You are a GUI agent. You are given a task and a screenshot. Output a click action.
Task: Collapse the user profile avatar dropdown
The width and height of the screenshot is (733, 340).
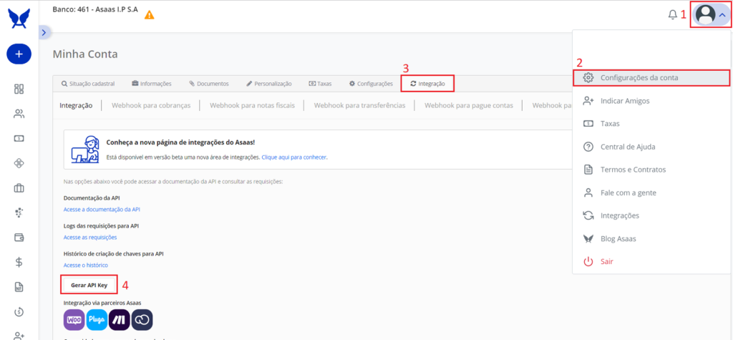pos(711,14)
